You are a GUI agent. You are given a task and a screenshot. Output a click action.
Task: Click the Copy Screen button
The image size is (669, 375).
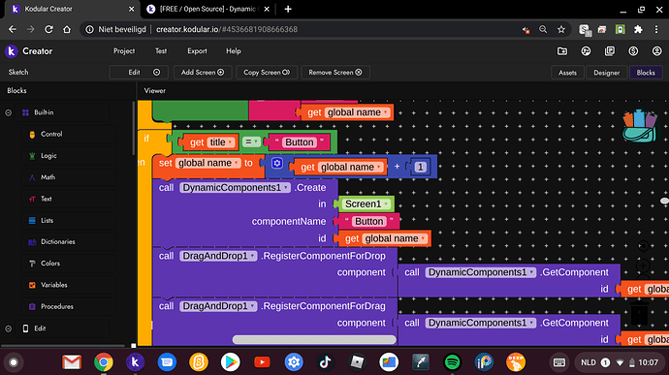click(x=267, y=73)
